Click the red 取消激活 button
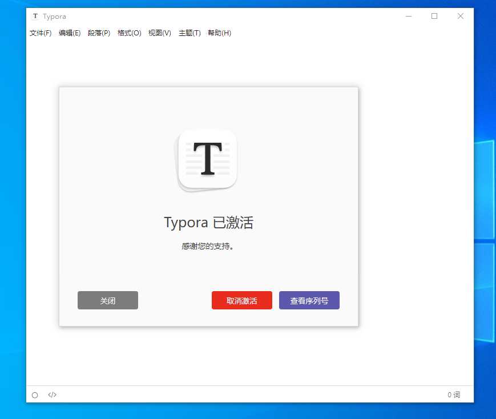 click(x=242, y=300)
